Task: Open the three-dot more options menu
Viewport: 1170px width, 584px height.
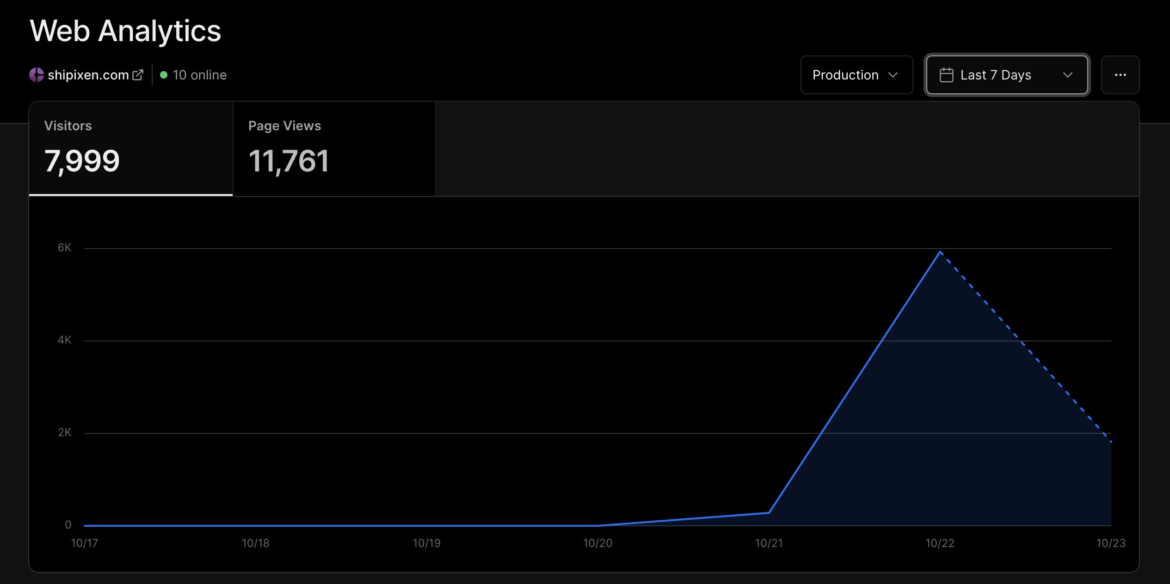Action: click(x=1120, y=75)
